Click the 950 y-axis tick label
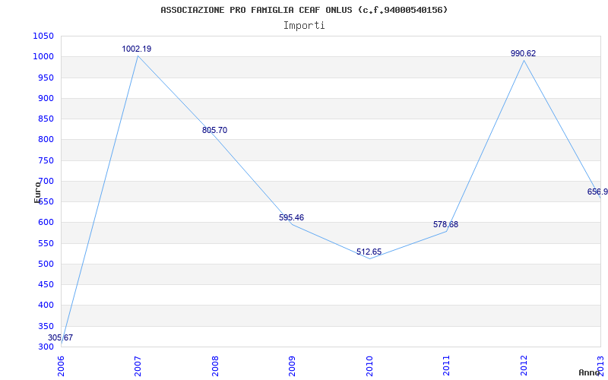Image resolution: width=608 pixels, height=380 pixels. click(46, 78)
